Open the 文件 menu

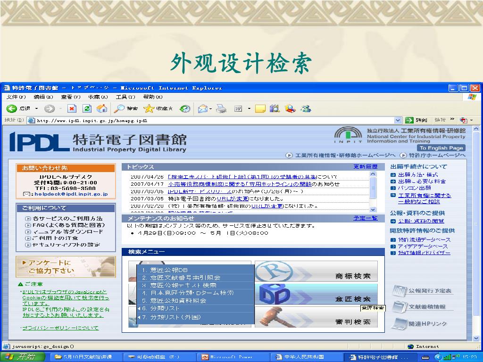pyautogui.click(x=16, y=97)
